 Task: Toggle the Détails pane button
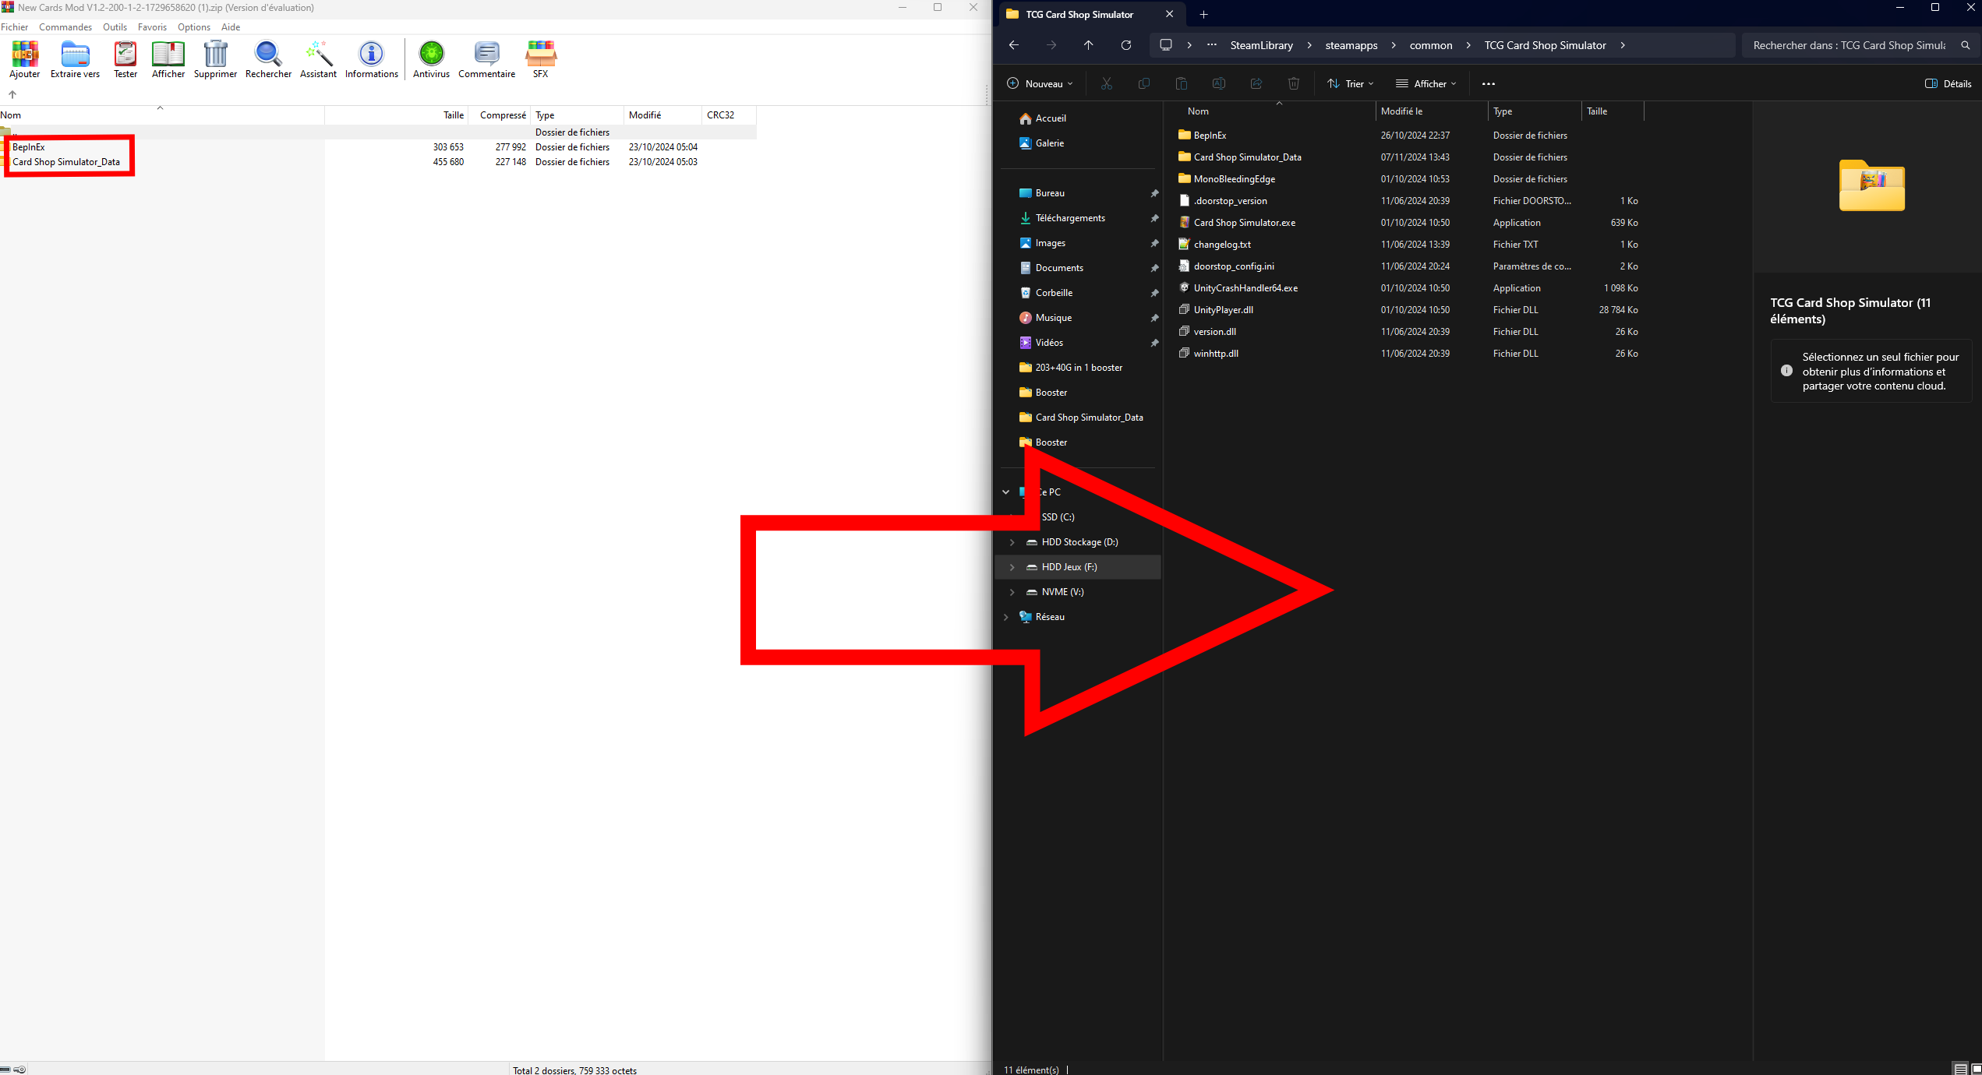coord(1948,83)
